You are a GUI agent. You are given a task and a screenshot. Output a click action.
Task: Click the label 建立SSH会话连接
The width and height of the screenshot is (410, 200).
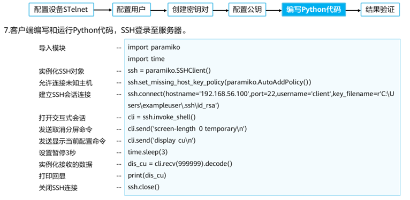pyautogui.click(x=65, y=95)
